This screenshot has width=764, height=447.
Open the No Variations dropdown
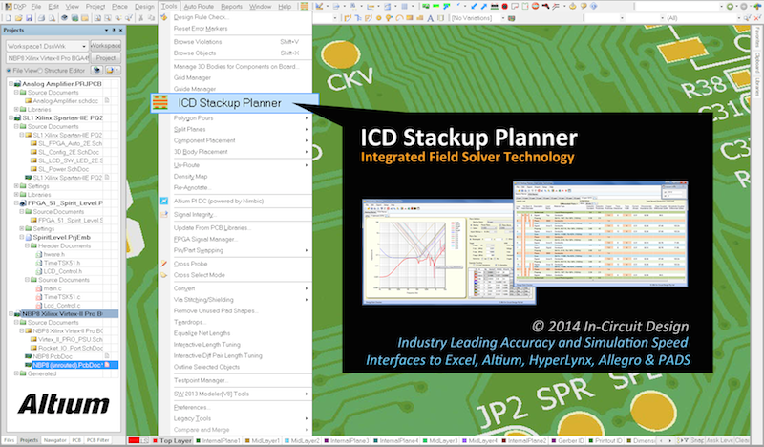(x=503, y=18)
